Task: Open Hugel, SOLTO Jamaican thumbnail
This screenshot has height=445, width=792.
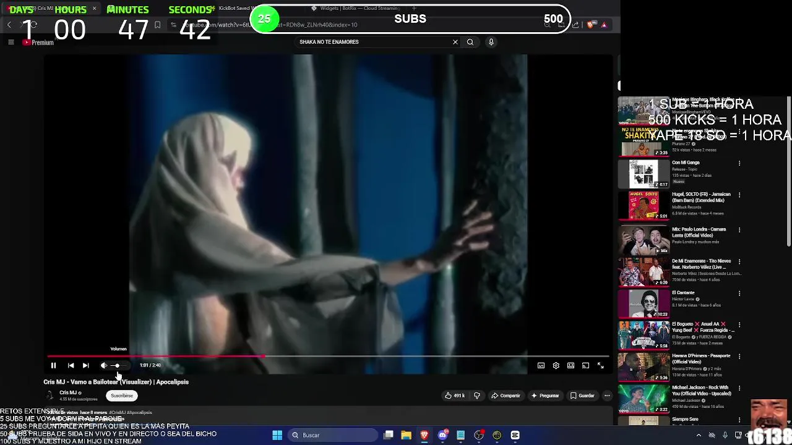Action: [643, 205]
